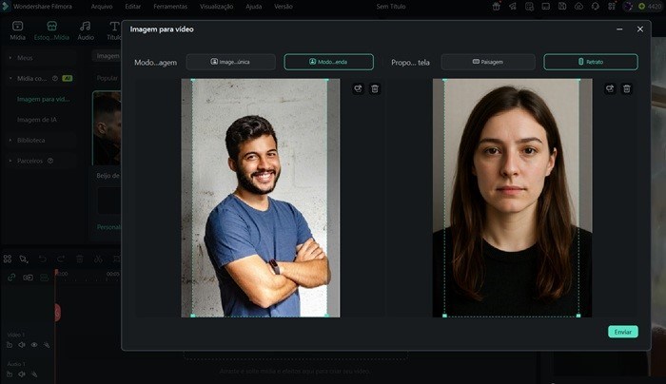Expand the Parceiros section
Image resolution: width=666 pixels, height=384 pixels.
(x=11, y=161)
